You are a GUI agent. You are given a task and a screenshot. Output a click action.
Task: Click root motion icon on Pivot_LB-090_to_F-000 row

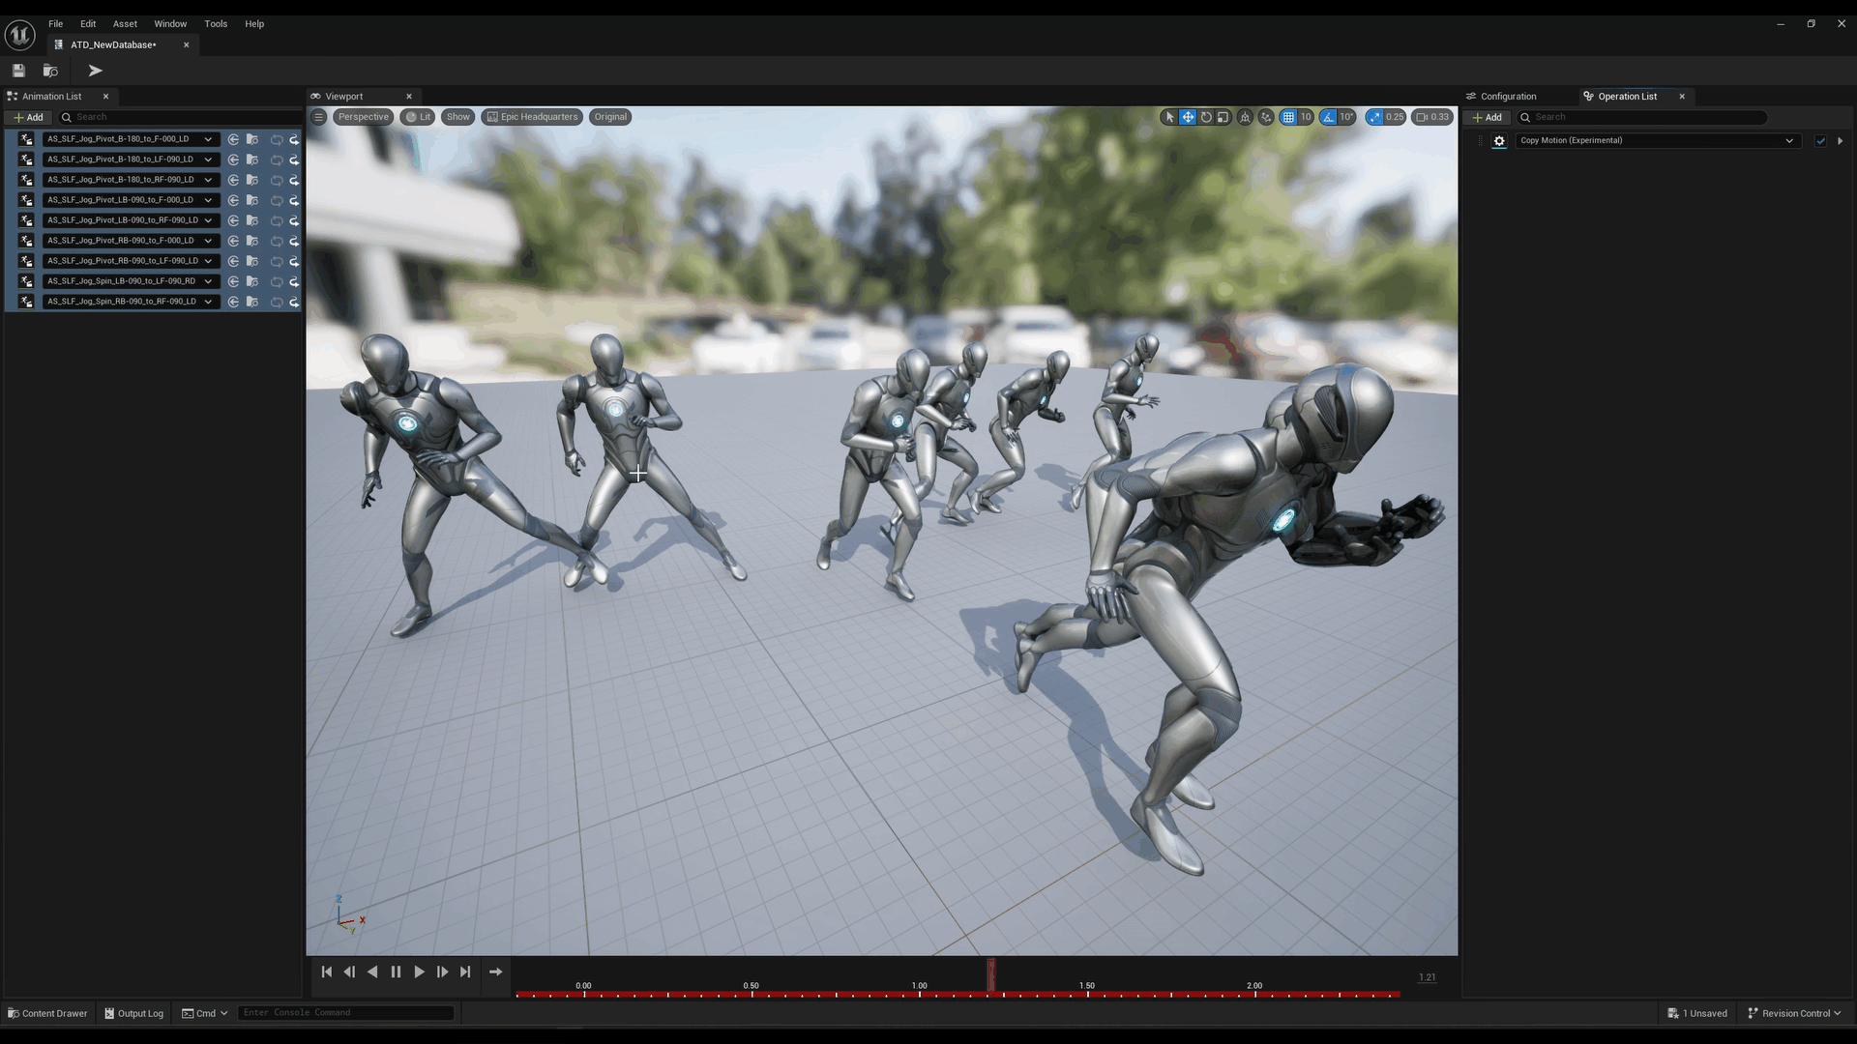294,200
